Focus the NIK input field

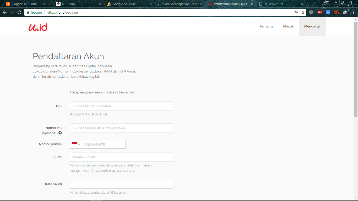(x=121, y=106)
